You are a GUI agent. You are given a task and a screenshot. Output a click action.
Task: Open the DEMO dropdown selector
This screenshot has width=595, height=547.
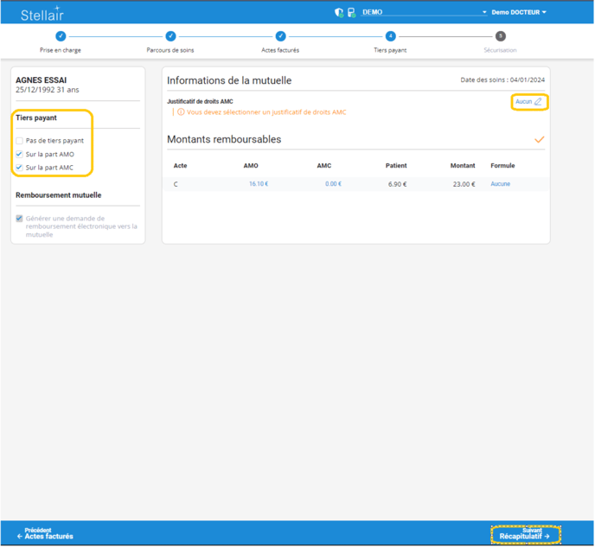(424, 13)
